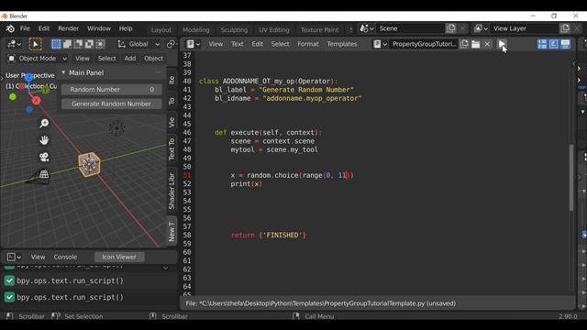
Task: Select the box-select tweak tool icon
Action: [x=36, y=44]
